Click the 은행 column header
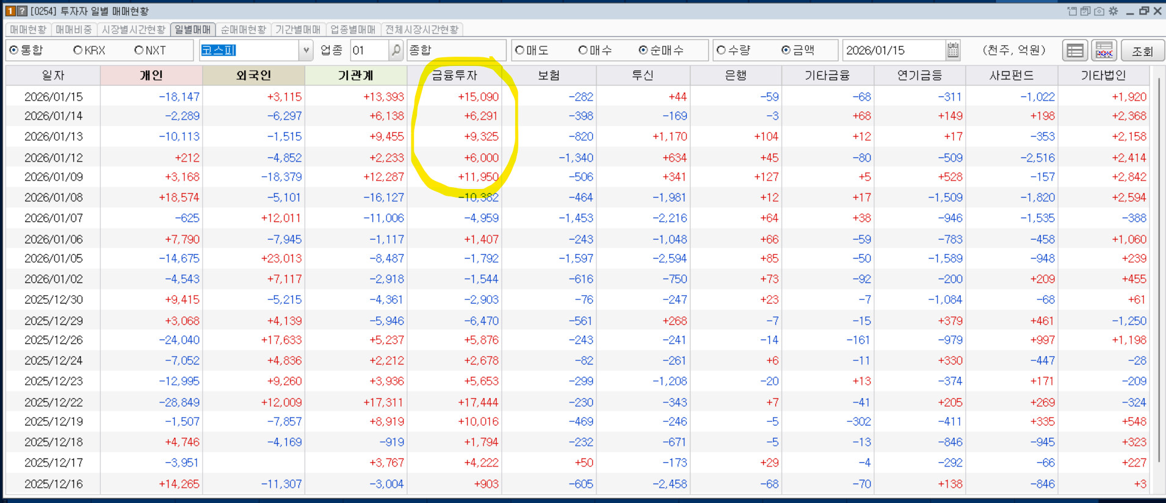Image resolution: width=1166 pixels, height=503 pixels. click(736, 75)
